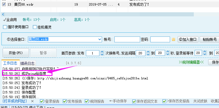This screenshot has width=219, height=108.
Task: Click the stepper of the second 发送间隔 value
Action: coord(168,53)
